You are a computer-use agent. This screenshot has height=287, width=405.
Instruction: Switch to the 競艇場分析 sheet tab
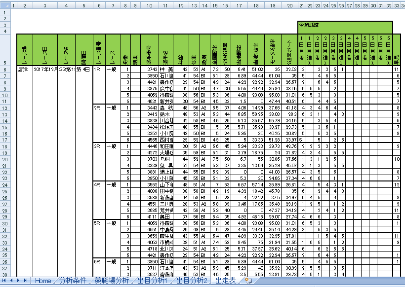pos(112,281)
